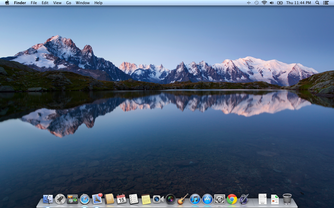Open Time Machine menu bar icon

(257, 3)
